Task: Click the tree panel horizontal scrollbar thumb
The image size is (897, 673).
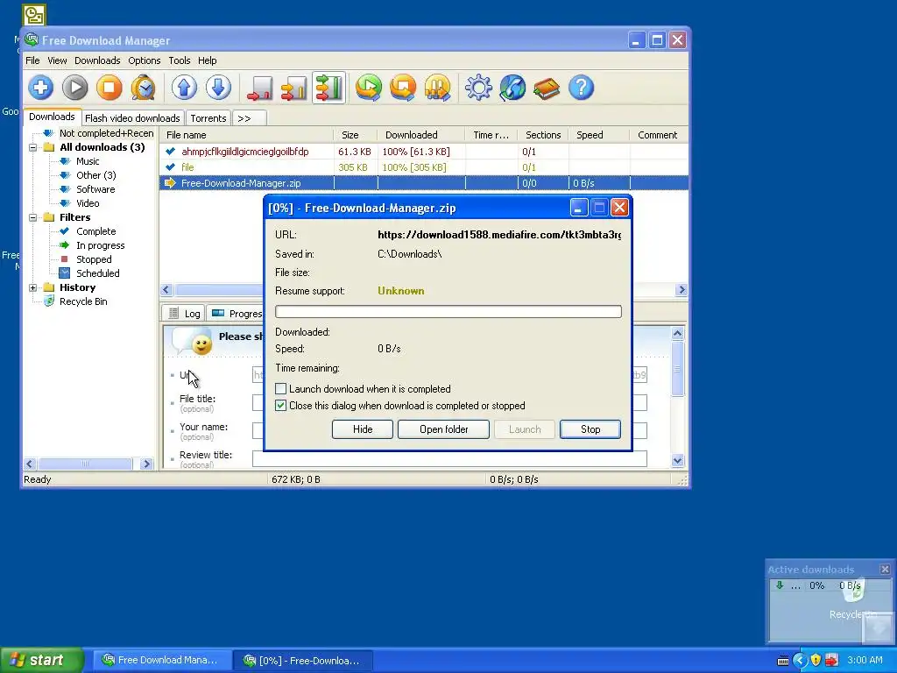Action: (x=85, y=464)
